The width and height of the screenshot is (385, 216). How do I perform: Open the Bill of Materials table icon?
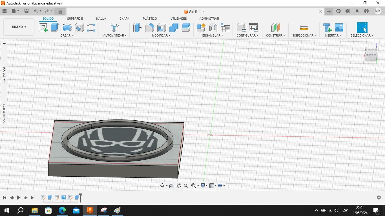(225, 28)
